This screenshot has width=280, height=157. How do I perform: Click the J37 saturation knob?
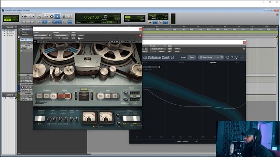tap(77, 119)
